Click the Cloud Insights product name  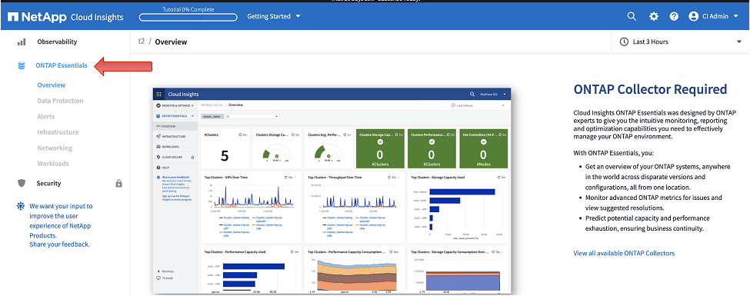pyautogui.click(x=97, y=17)
